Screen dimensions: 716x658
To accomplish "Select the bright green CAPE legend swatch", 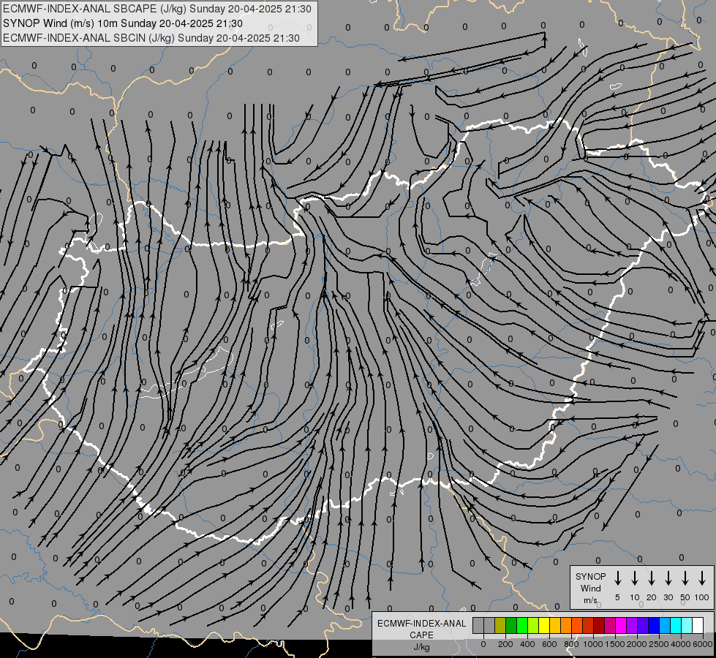I will pyautogui.click(x=522, y=625).
